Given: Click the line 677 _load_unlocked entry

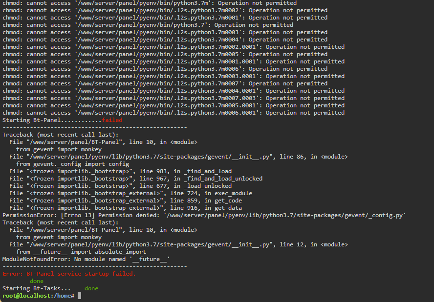Looking at the screenshot, I should point(120,186).
